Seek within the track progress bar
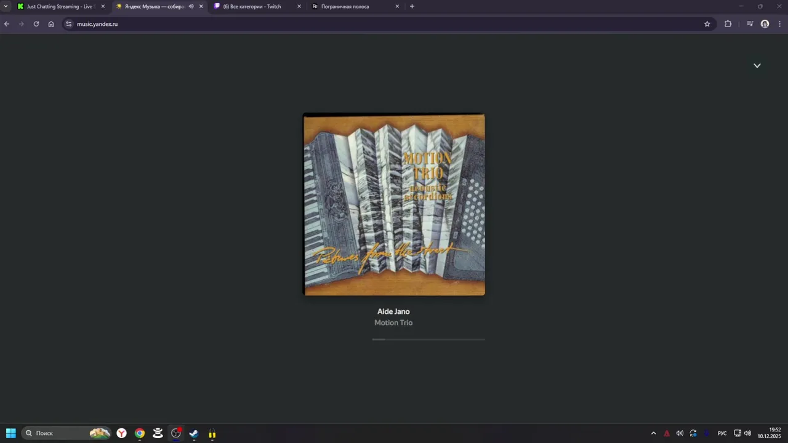788x443 pixels. 428,339
